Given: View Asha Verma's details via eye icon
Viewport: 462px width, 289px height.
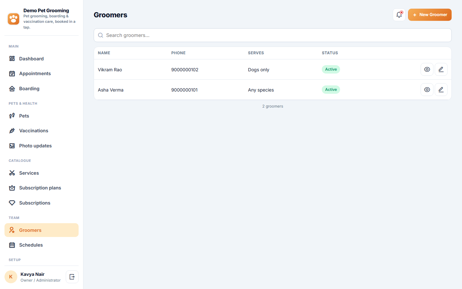Looking at the screenshot, I should coord(427,90).
